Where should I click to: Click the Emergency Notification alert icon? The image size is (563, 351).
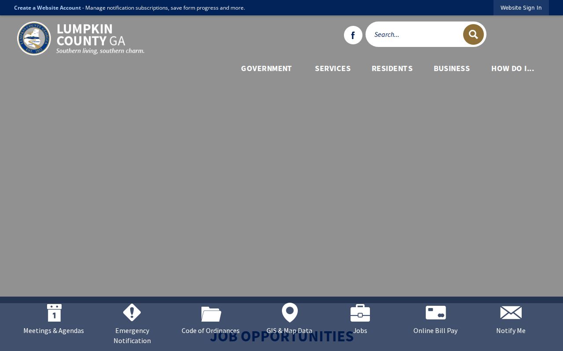click(x=132, y=312)
